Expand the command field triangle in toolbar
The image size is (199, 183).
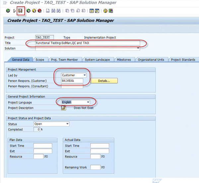click(x=14, y=11)
